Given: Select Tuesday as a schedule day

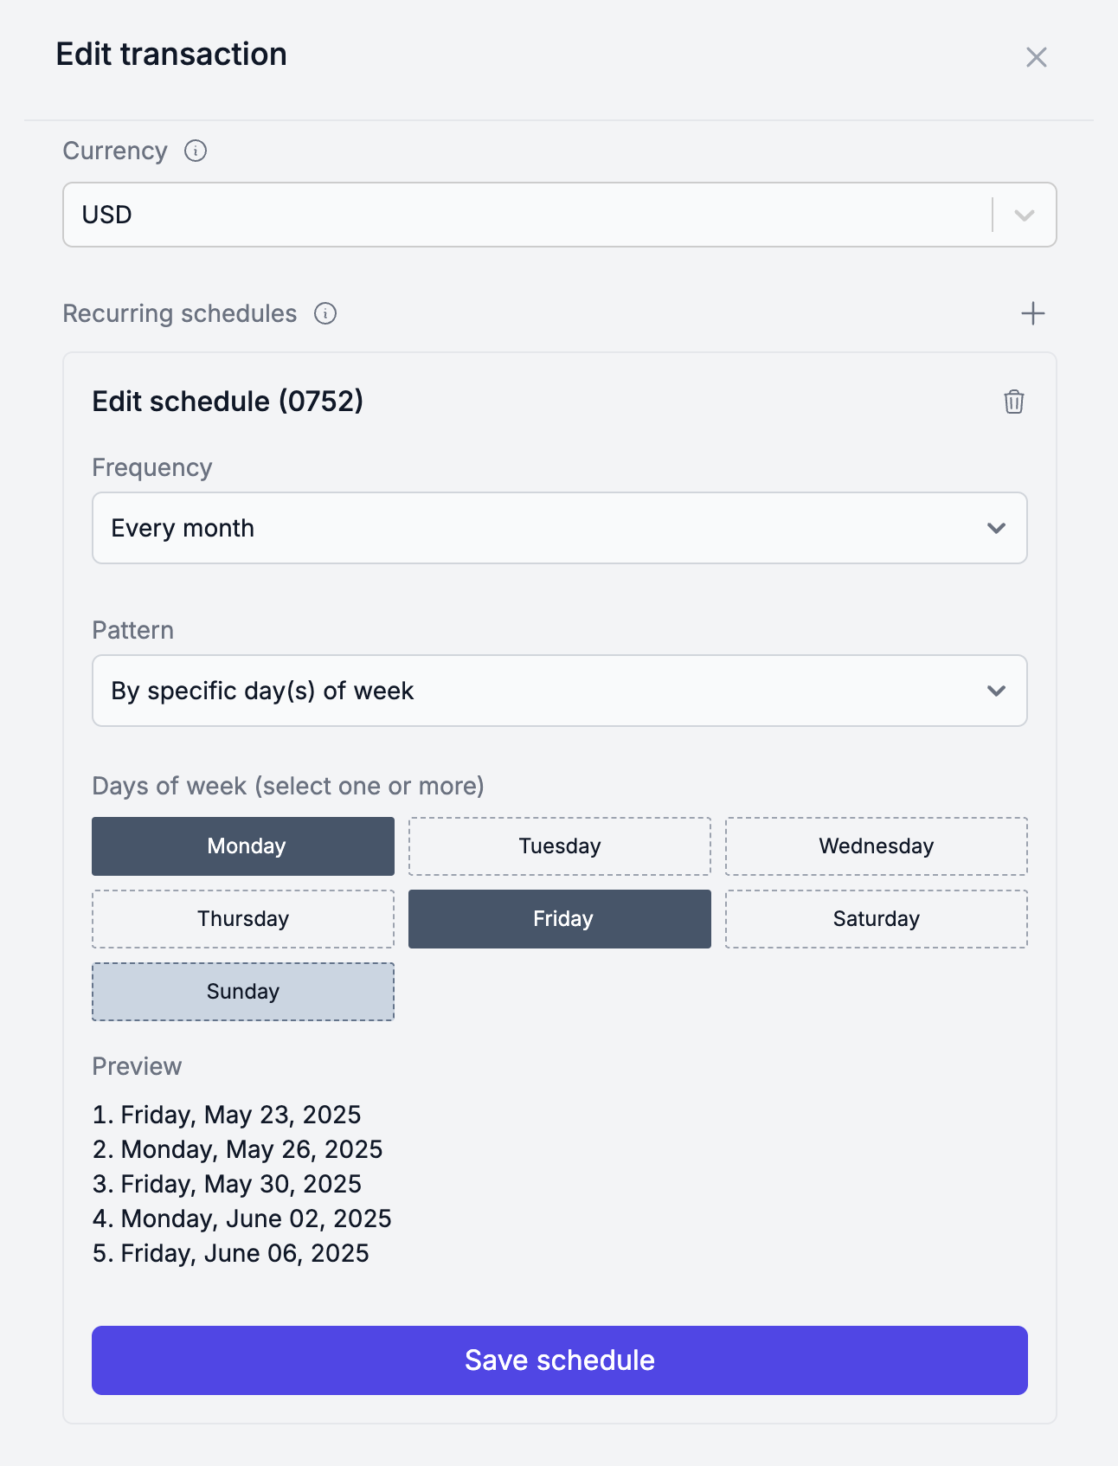Looking at the screenshot, I should coord(560,846).
